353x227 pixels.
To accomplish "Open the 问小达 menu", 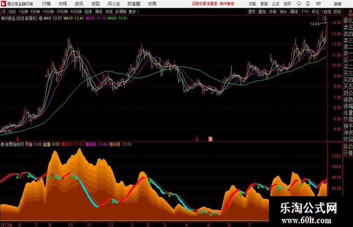I will (114, 4).
